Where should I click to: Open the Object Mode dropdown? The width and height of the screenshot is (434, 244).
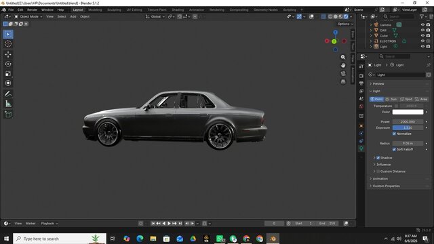click(x=28, y=16)
